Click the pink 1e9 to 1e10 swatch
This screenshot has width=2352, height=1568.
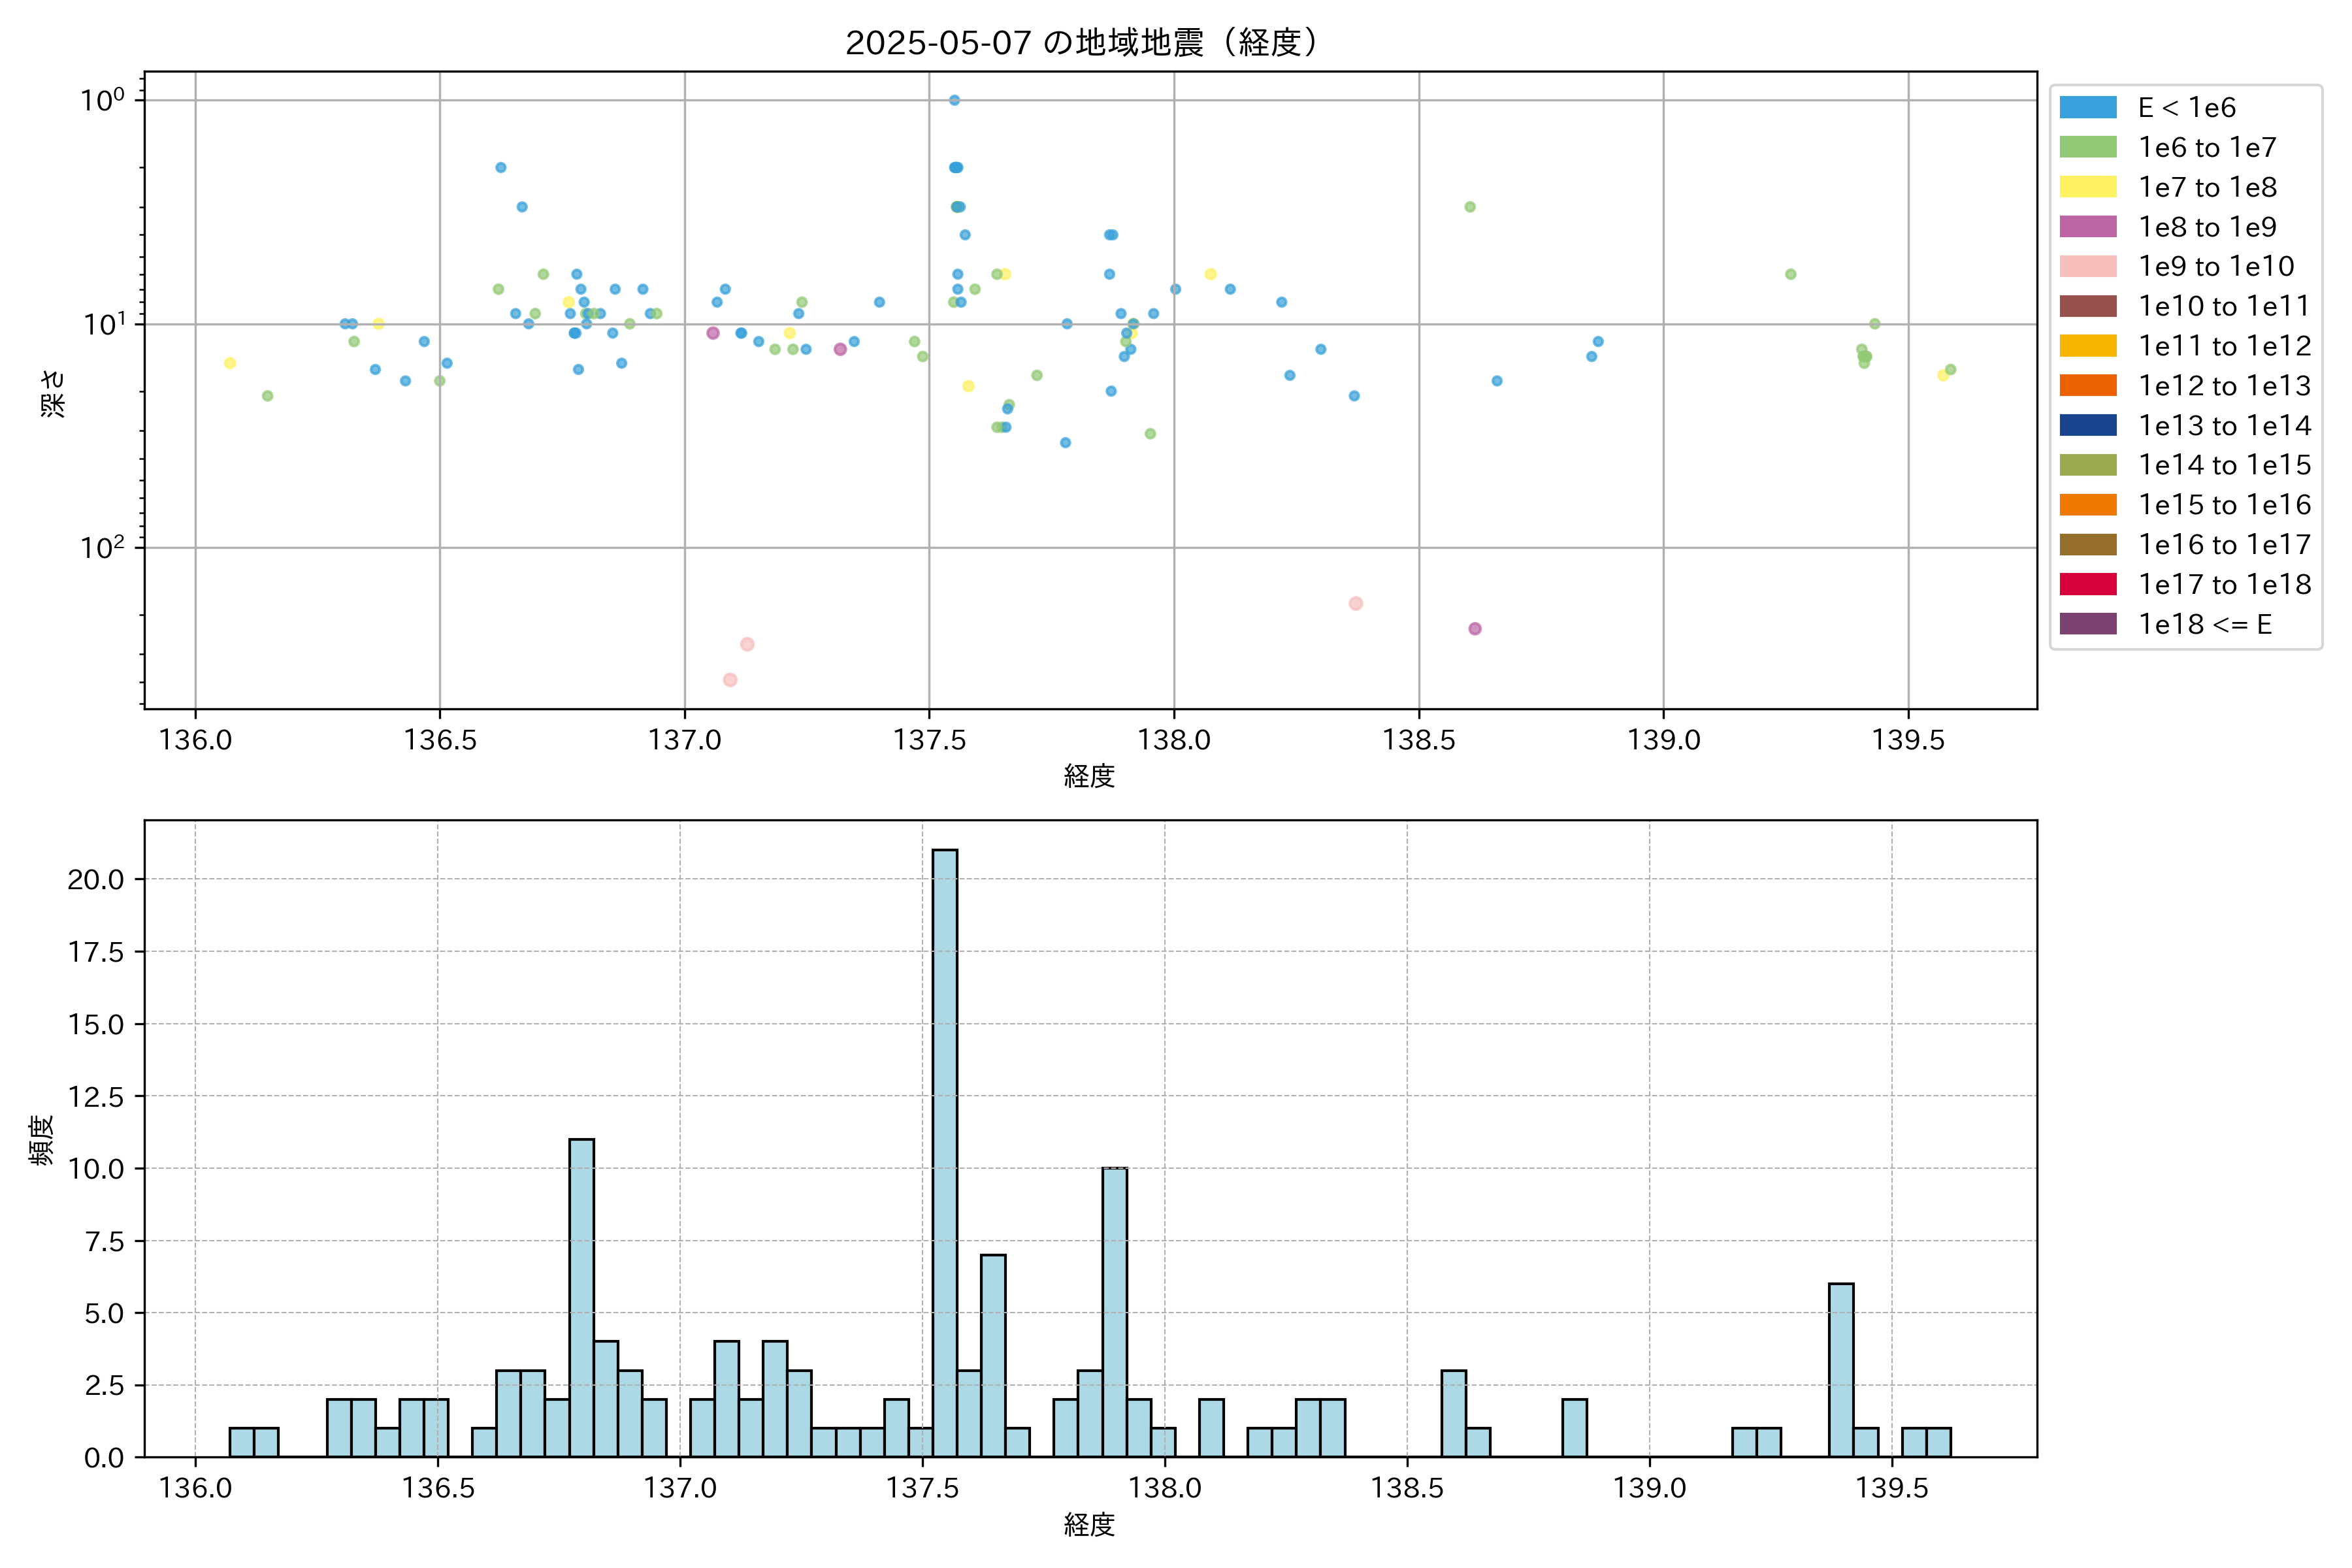[2088, 266]
